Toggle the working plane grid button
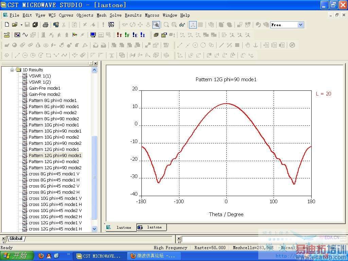The image size is (348, 261). [201, 25]
